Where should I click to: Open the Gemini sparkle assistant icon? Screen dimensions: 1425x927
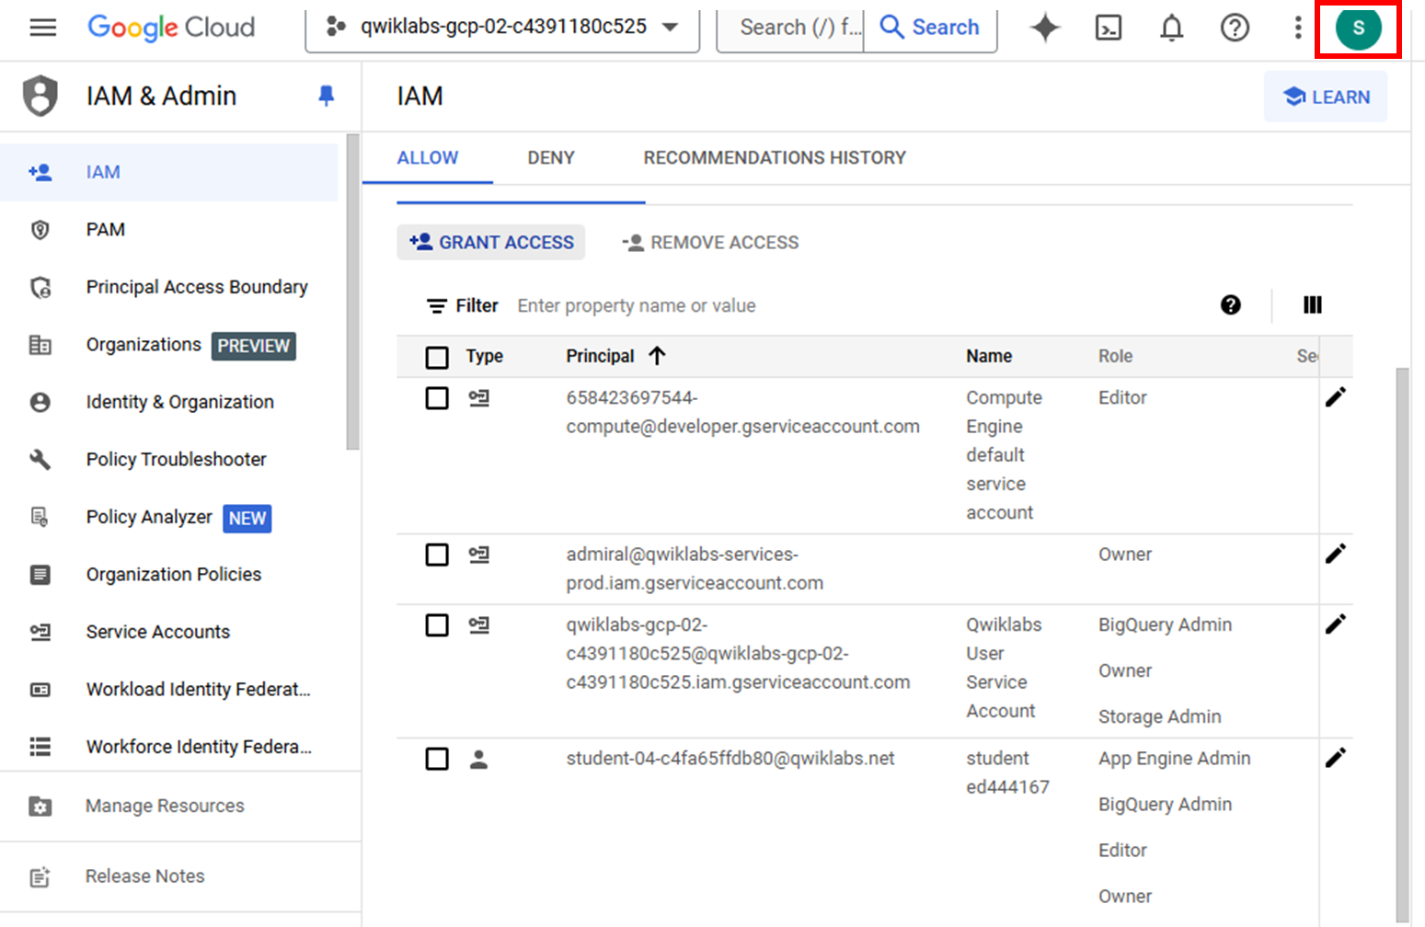tap(1045, 28)
